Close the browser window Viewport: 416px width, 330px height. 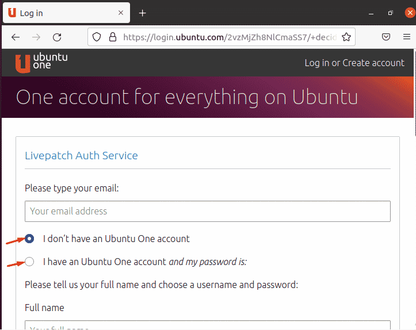point(410,13)
